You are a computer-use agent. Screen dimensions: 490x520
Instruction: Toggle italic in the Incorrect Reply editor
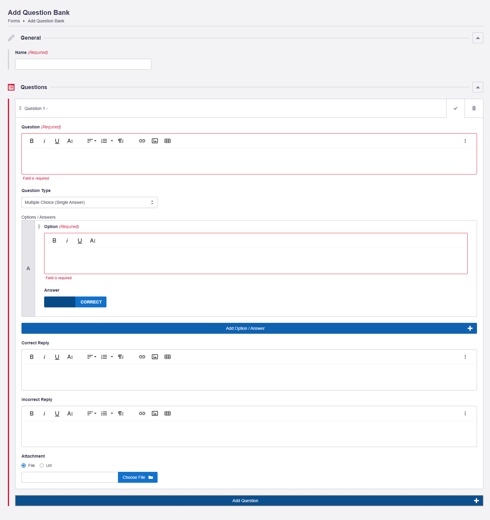tap(44, 413)
